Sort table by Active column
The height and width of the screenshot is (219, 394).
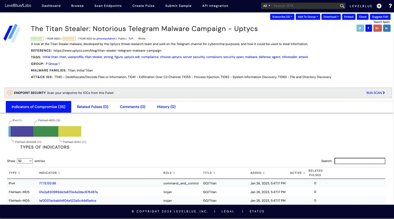(x=297, y=173)
